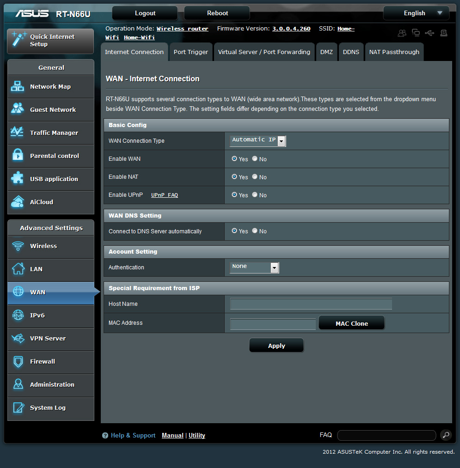Open the Utility link
The height and width of the screenshot is (468, 460).
197,436
